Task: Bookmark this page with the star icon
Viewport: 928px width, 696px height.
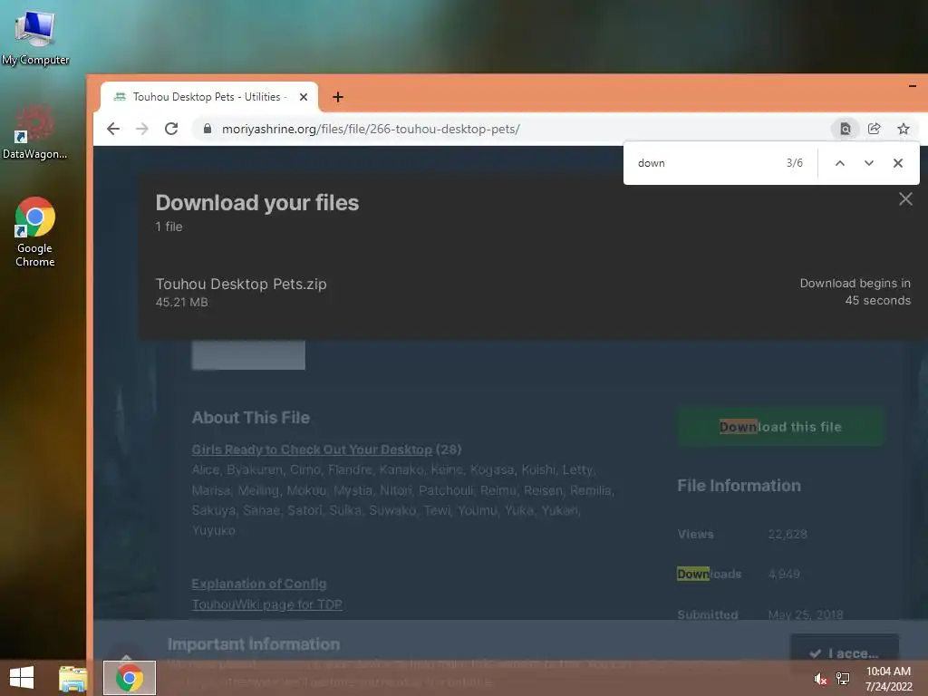Action: (x=904, y=129)
